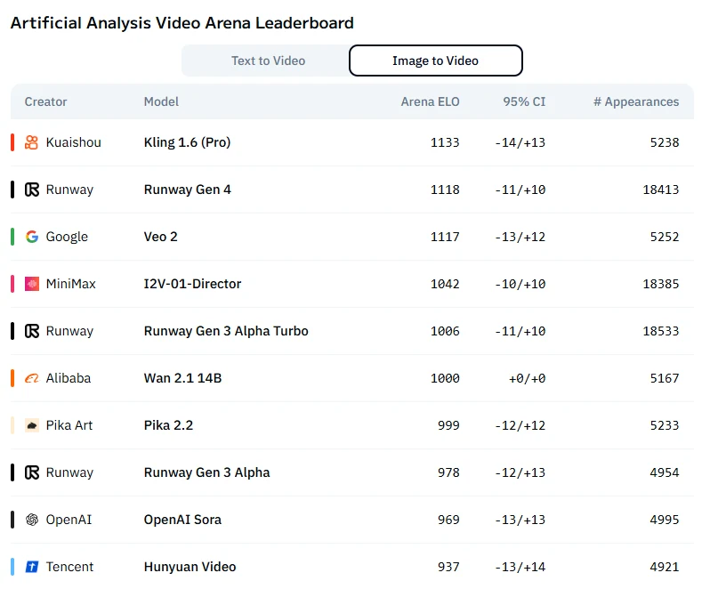Click the model name Veo 2
Viewport: 710px width, 589px height.
tap(161, 237)
